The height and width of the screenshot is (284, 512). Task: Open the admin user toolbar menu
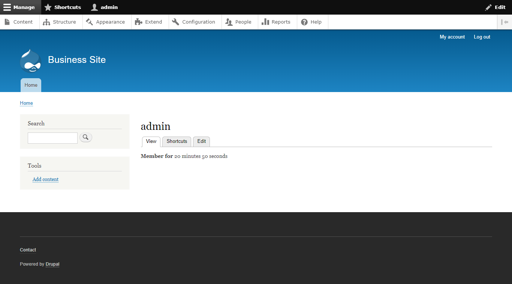(x=104, y=7)
